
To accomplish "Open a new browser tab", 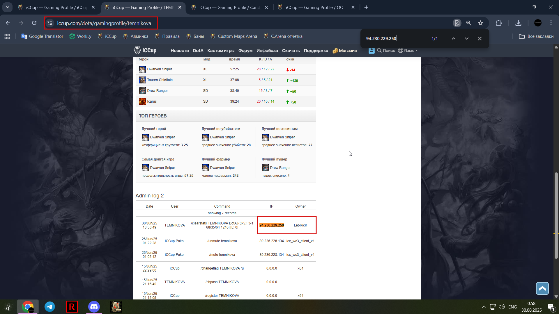I will [366, 8].
